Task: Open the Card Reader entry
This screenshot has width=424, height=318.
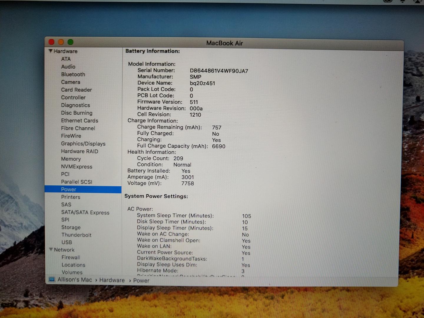Action: (77, 90)
